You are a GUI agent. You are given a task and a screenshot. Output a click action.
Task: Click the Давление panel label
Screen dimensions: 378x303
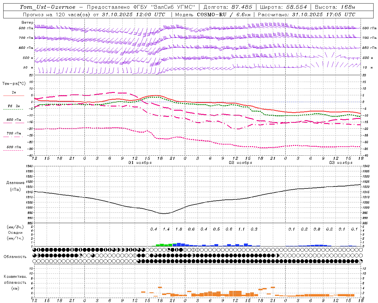[x=15, y=183]
